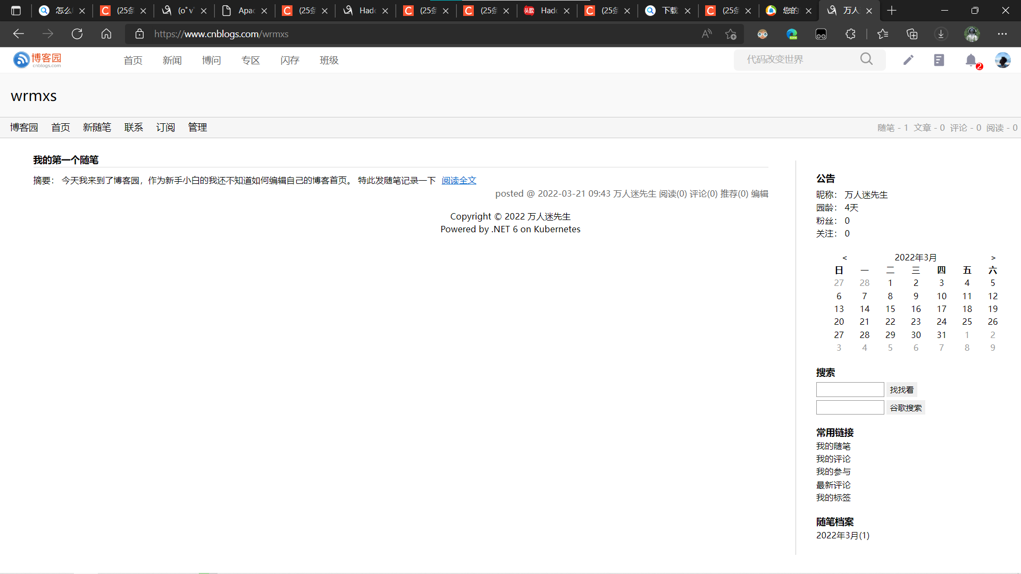Go to previous calendar month

[844, 258]
